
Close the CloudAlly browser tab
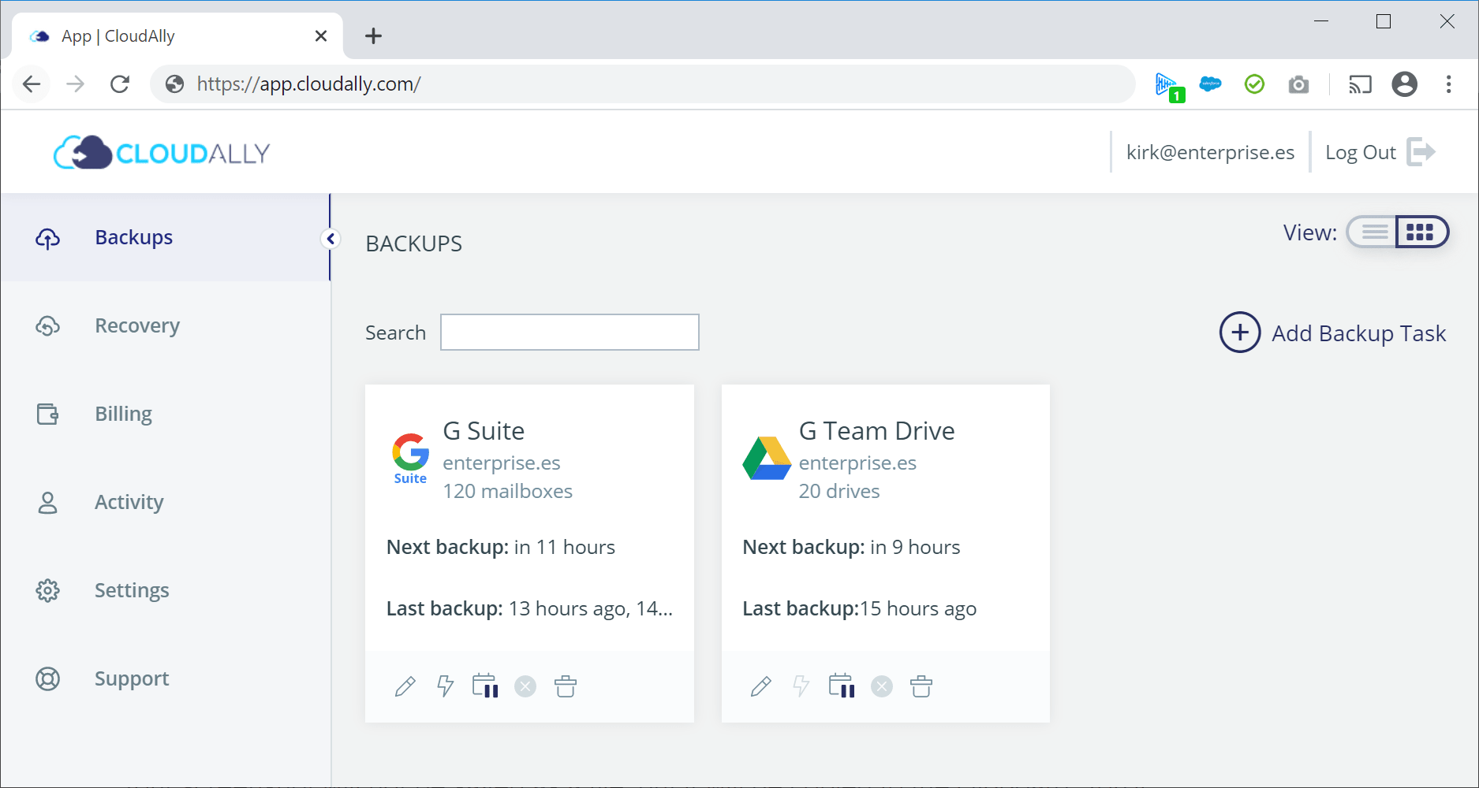tap(321, 36)
